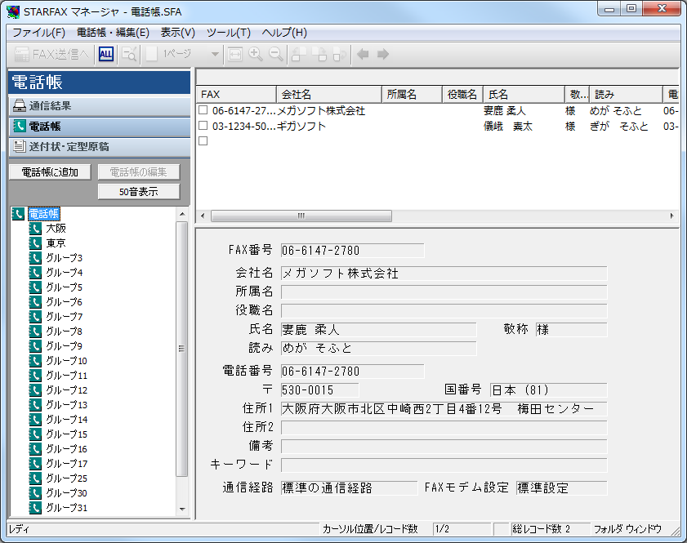687x543 pixels.
Task: Click the preview search toolbar icon
Action: pyautogui.click(x=130, y=54)
